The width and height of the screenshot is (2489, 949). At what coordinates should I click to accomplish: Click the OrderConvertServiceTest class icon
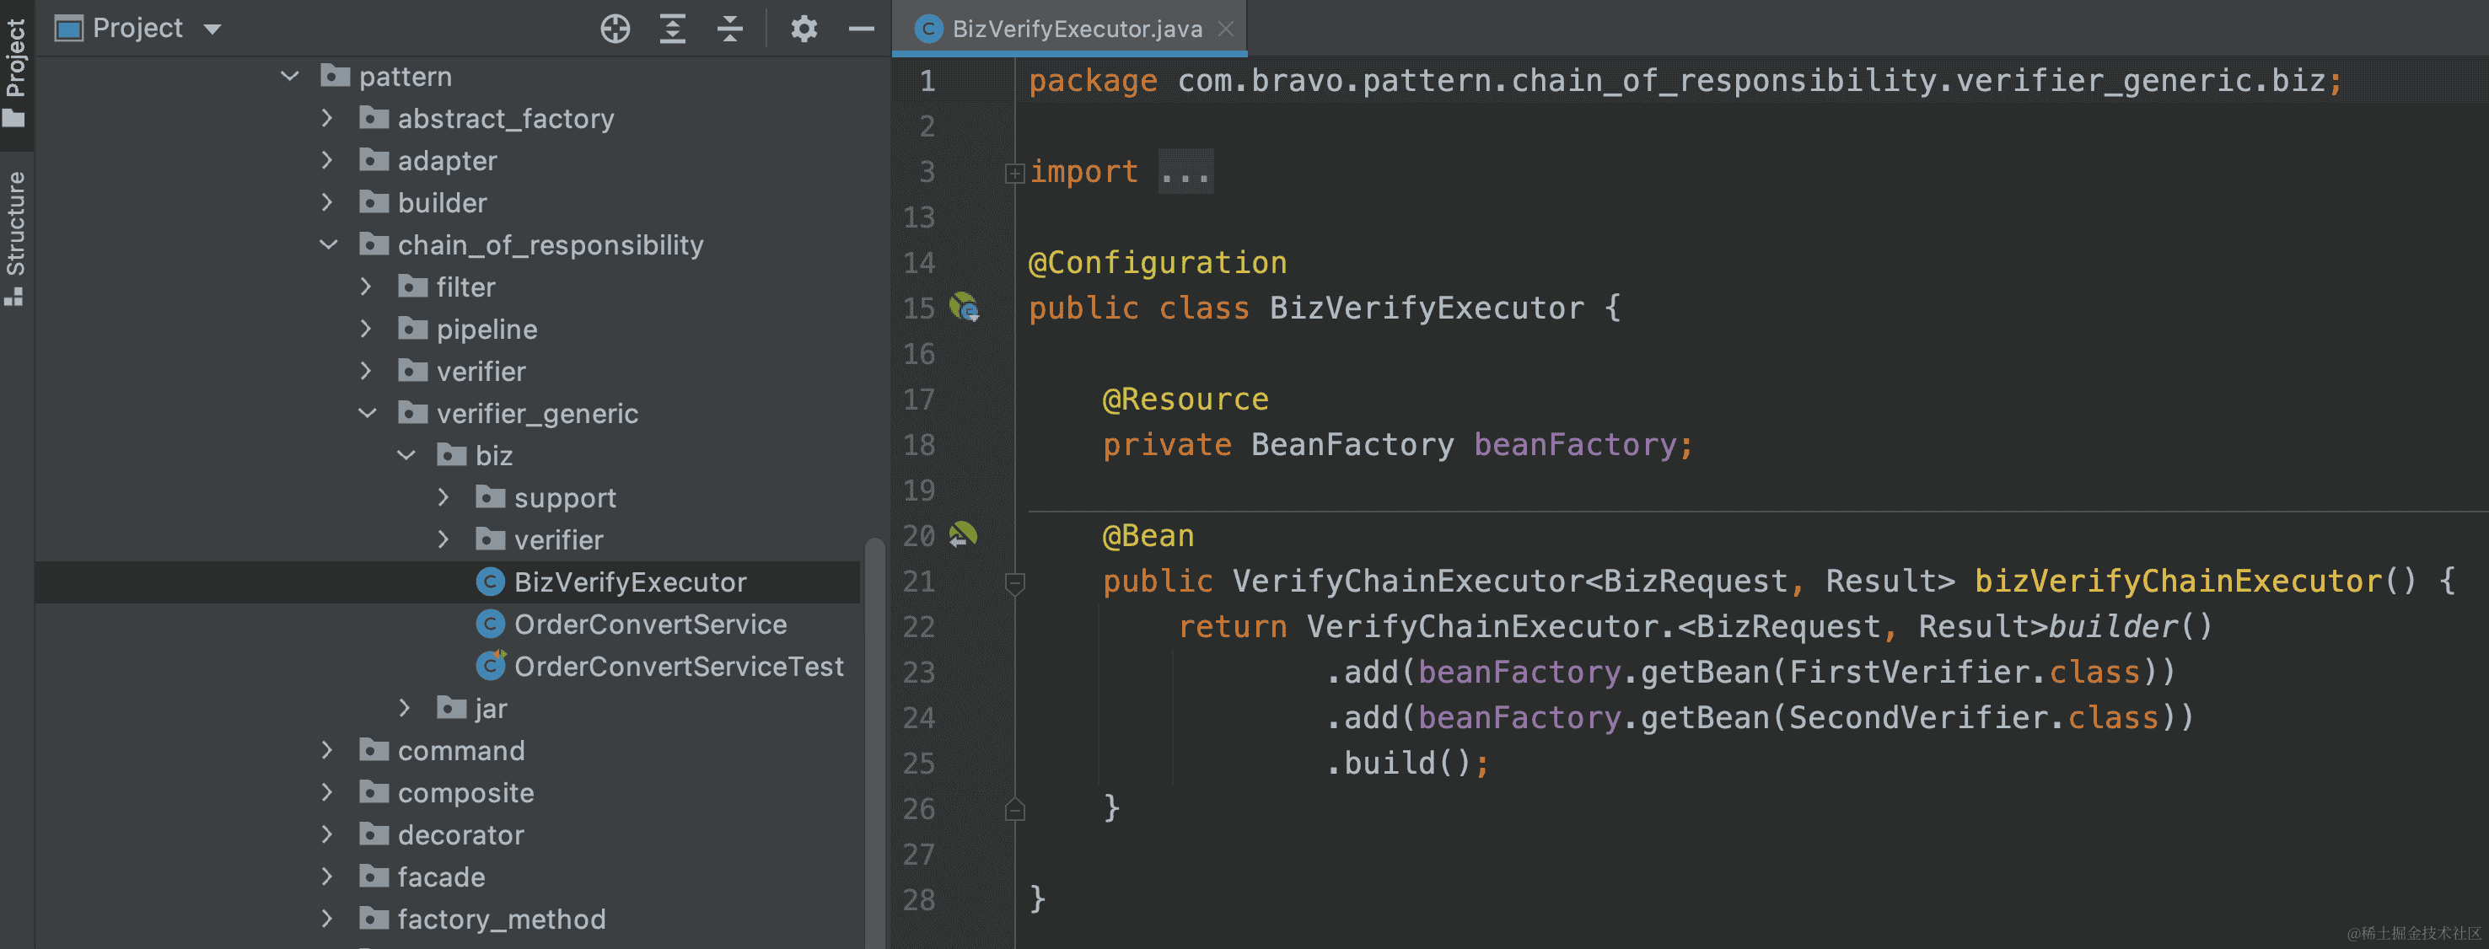491,666
